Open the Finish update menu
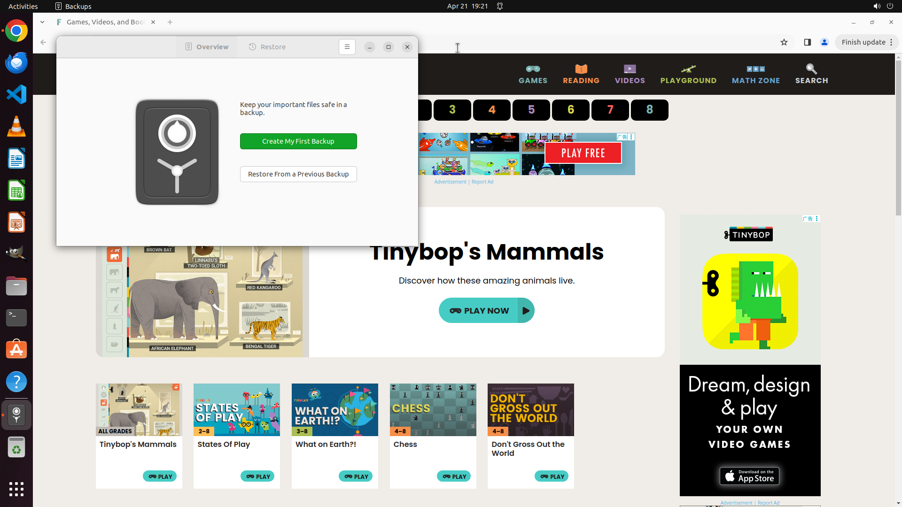Viewport: 902px width, 507px height. [867, 42]
